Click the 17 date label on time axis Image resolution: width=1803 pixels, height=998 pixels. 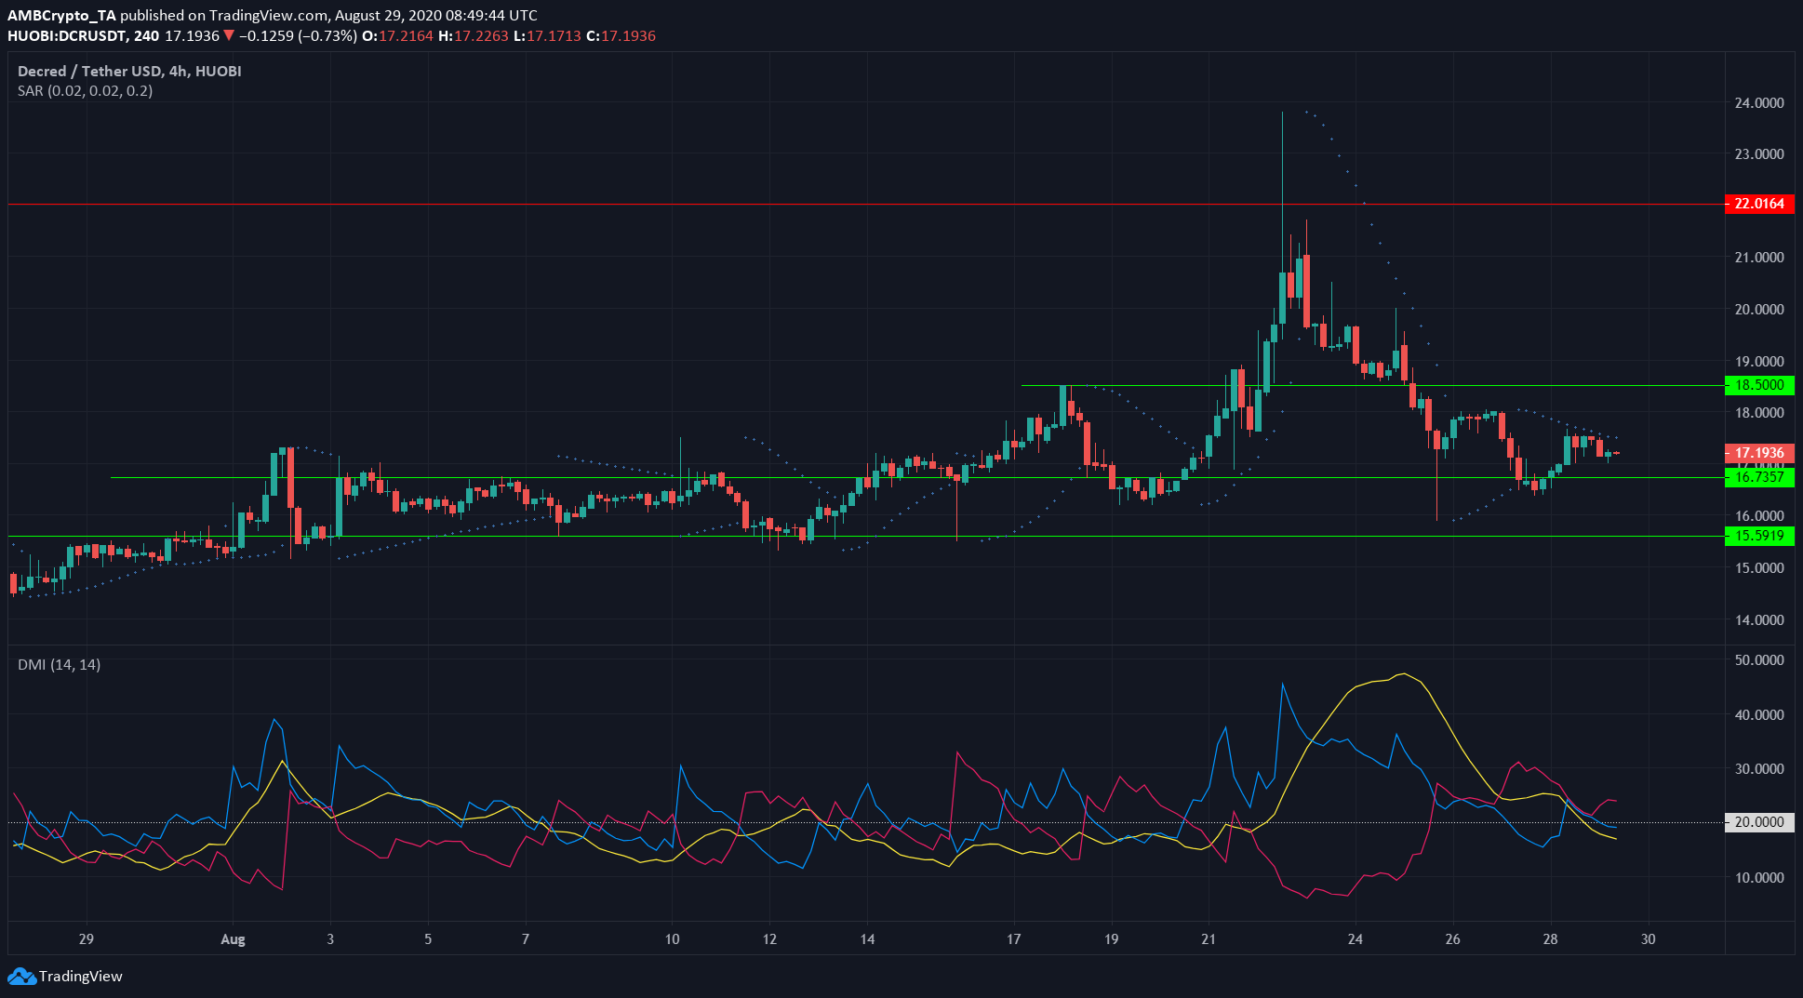coord(1013,939)
